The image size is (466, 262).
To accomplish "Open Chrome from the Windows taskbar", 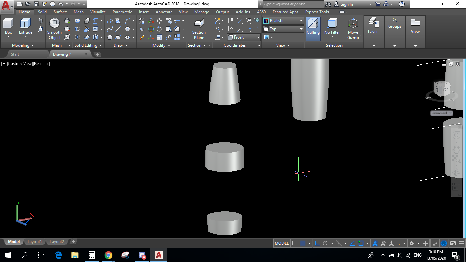I will 108,255.
